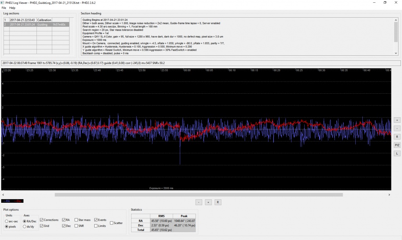
Task: Click the horizontal graph scrollbar thumb
Action: pyautogui.click(x=199, y=195)
